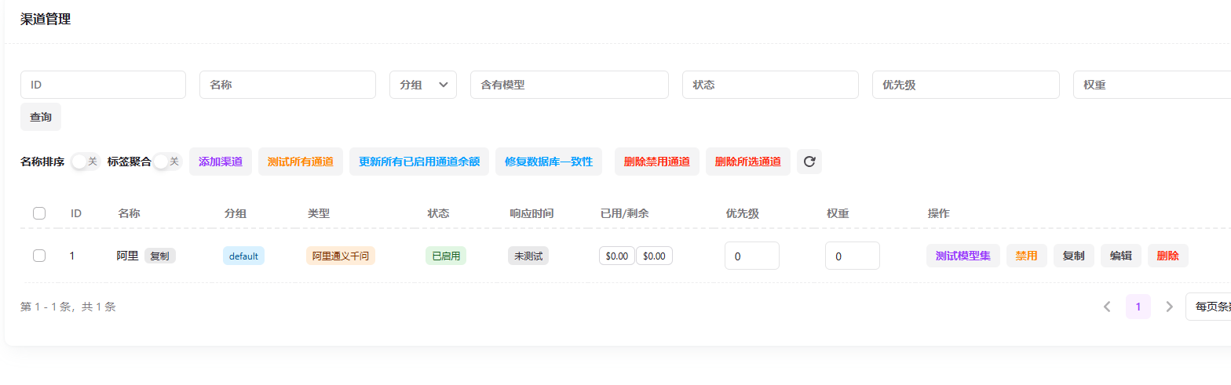
Task: Click the 已启用 status tag
Action: (x=446, y=256)
